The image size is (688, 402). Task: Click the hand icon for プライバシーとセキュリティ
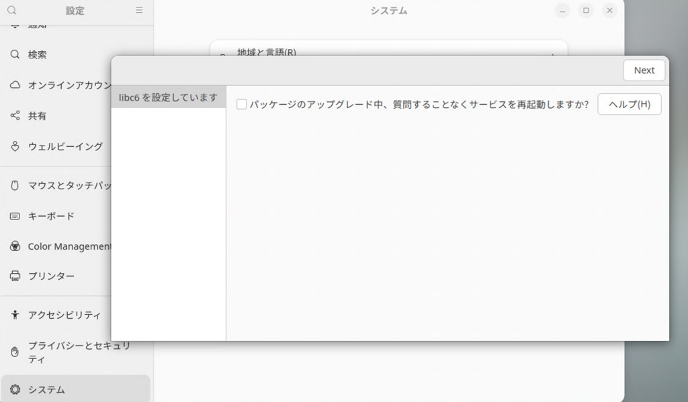pyautogui.click(x=15, y=352)
